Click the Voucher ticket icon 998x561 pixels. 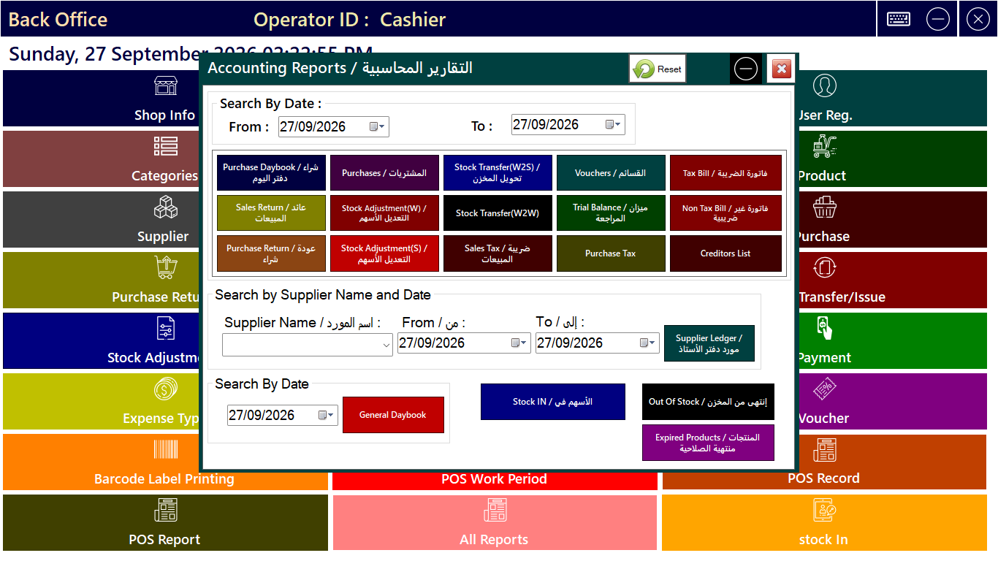pyautogui.click(x=825, y=389)
